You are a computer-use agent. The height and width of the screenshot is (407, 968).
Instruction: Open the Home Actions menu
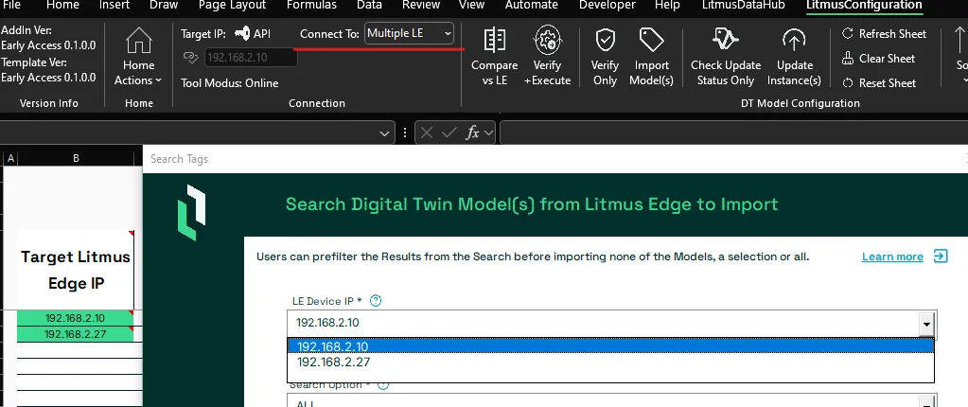[138, 57]
